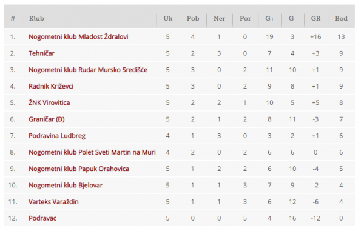Select the Ner column header

219,18
